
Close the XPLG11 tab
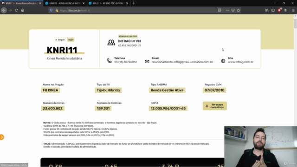127,3
